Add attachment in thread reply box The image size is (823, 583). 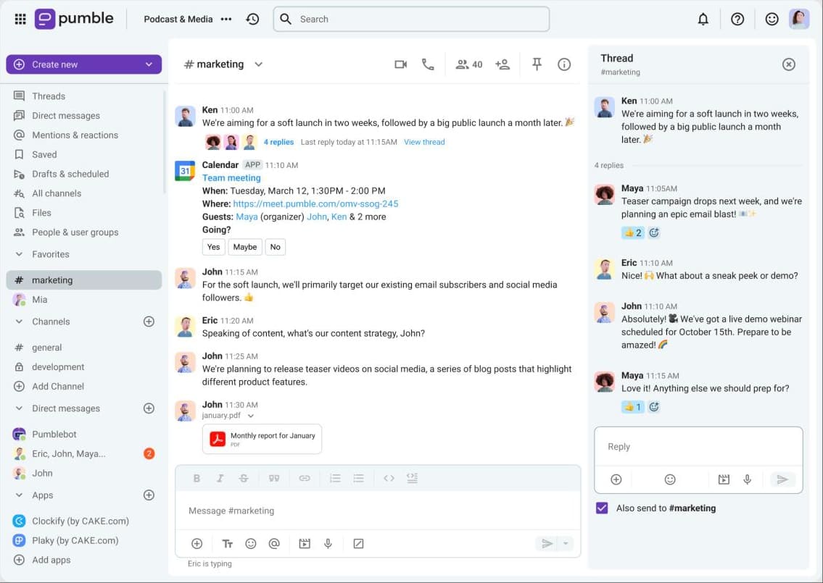pyautogui.click(x=616, y=479)
